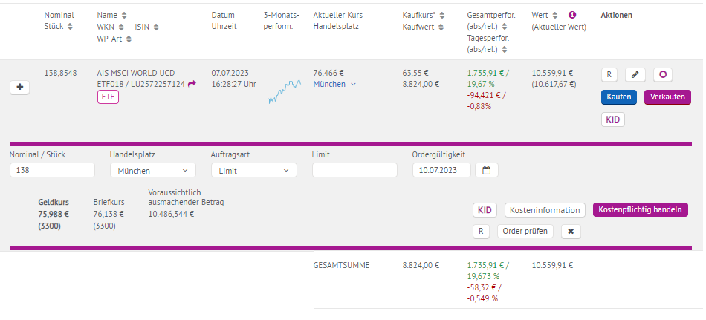This screenshot has width=706, height=320.
Task: Click Kostenpflichtig handeln button
Action: click(640, 209)
